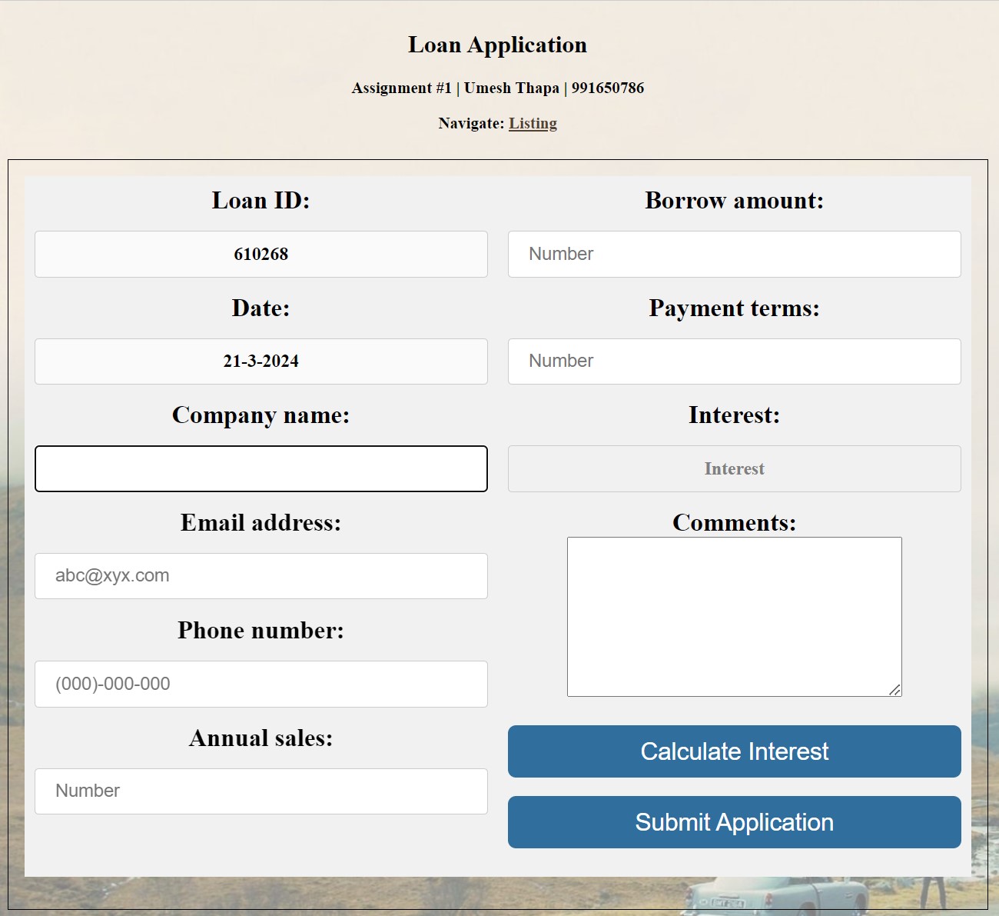Select the Phone number input field
The image size is (999, 916).
(261, 684)
